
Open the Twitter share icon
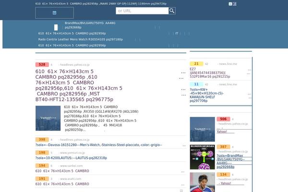pos(230,4)
